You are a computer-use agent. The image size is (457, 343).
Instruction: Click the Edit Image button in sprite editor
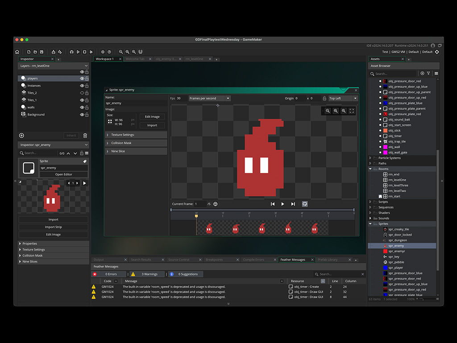152,117
